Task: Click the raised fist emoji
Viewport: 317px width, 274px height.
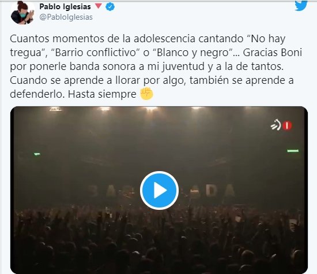Action: (x=147, y=94)
